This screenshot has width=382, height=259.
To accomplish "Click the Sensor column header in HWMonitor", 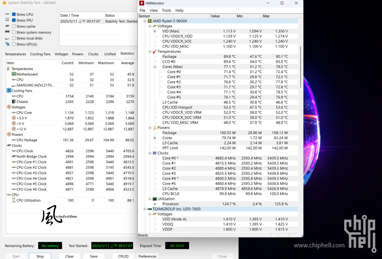I will (x=174, y=16).
